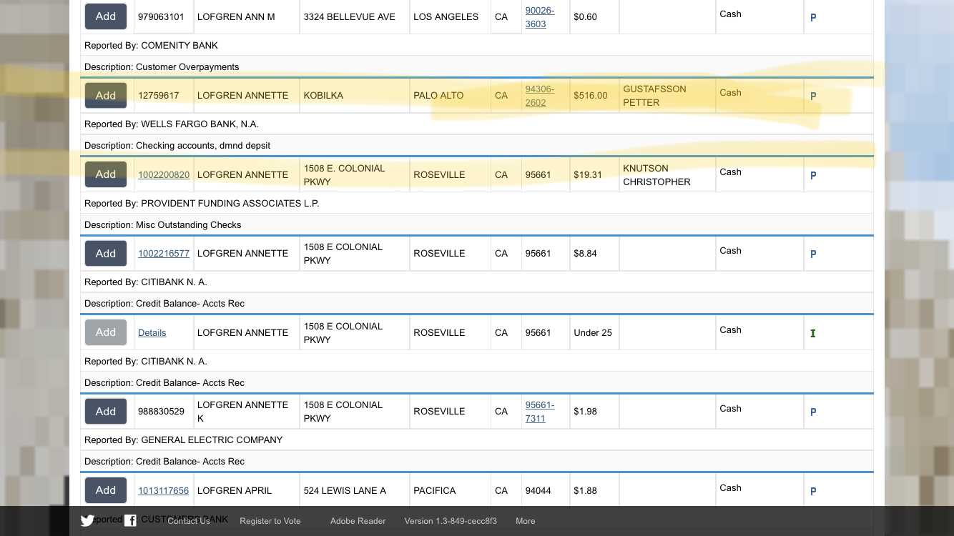Open the More footer menu

pos(526,521)
